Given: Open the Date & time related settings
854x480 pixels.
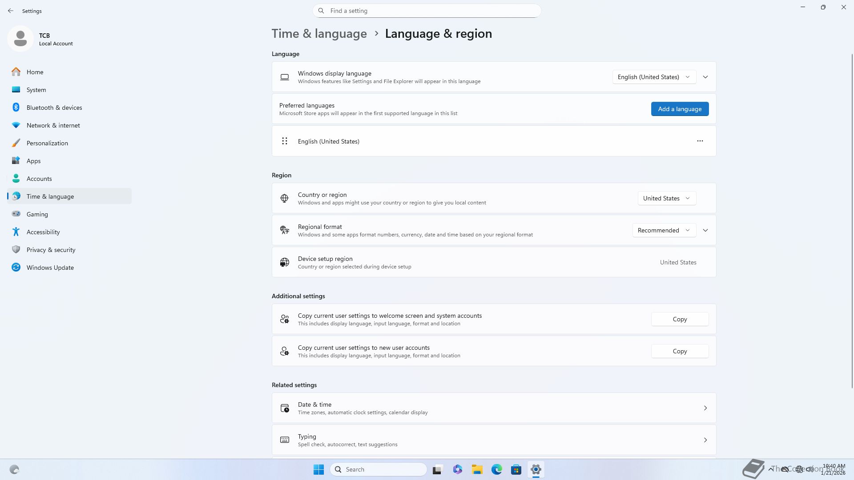Looking at the screenshot, I should pos(494,408).
